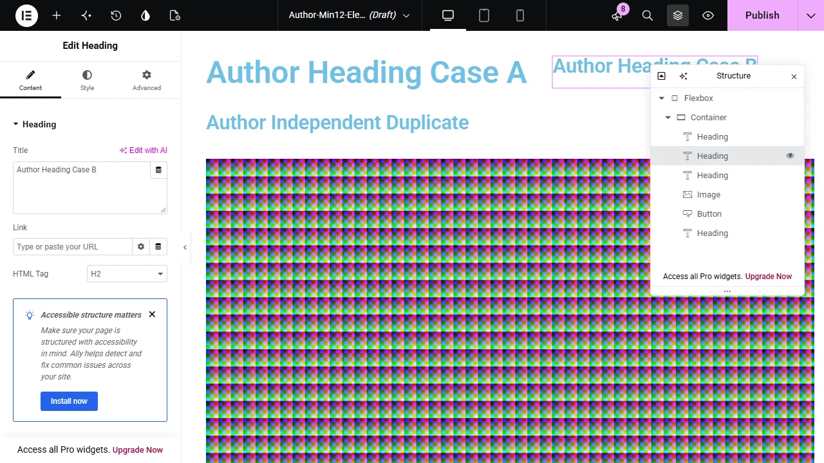Switch to the Style tab
Viewport: 824px width, 463px height.
(x=87, y=80)
